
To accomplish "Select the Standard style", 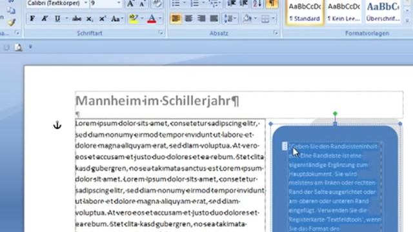I will click(x=305, y=12).
